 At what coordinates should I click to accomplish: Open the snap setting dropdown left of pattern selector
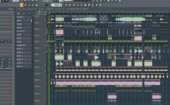(x=45, y=5)
